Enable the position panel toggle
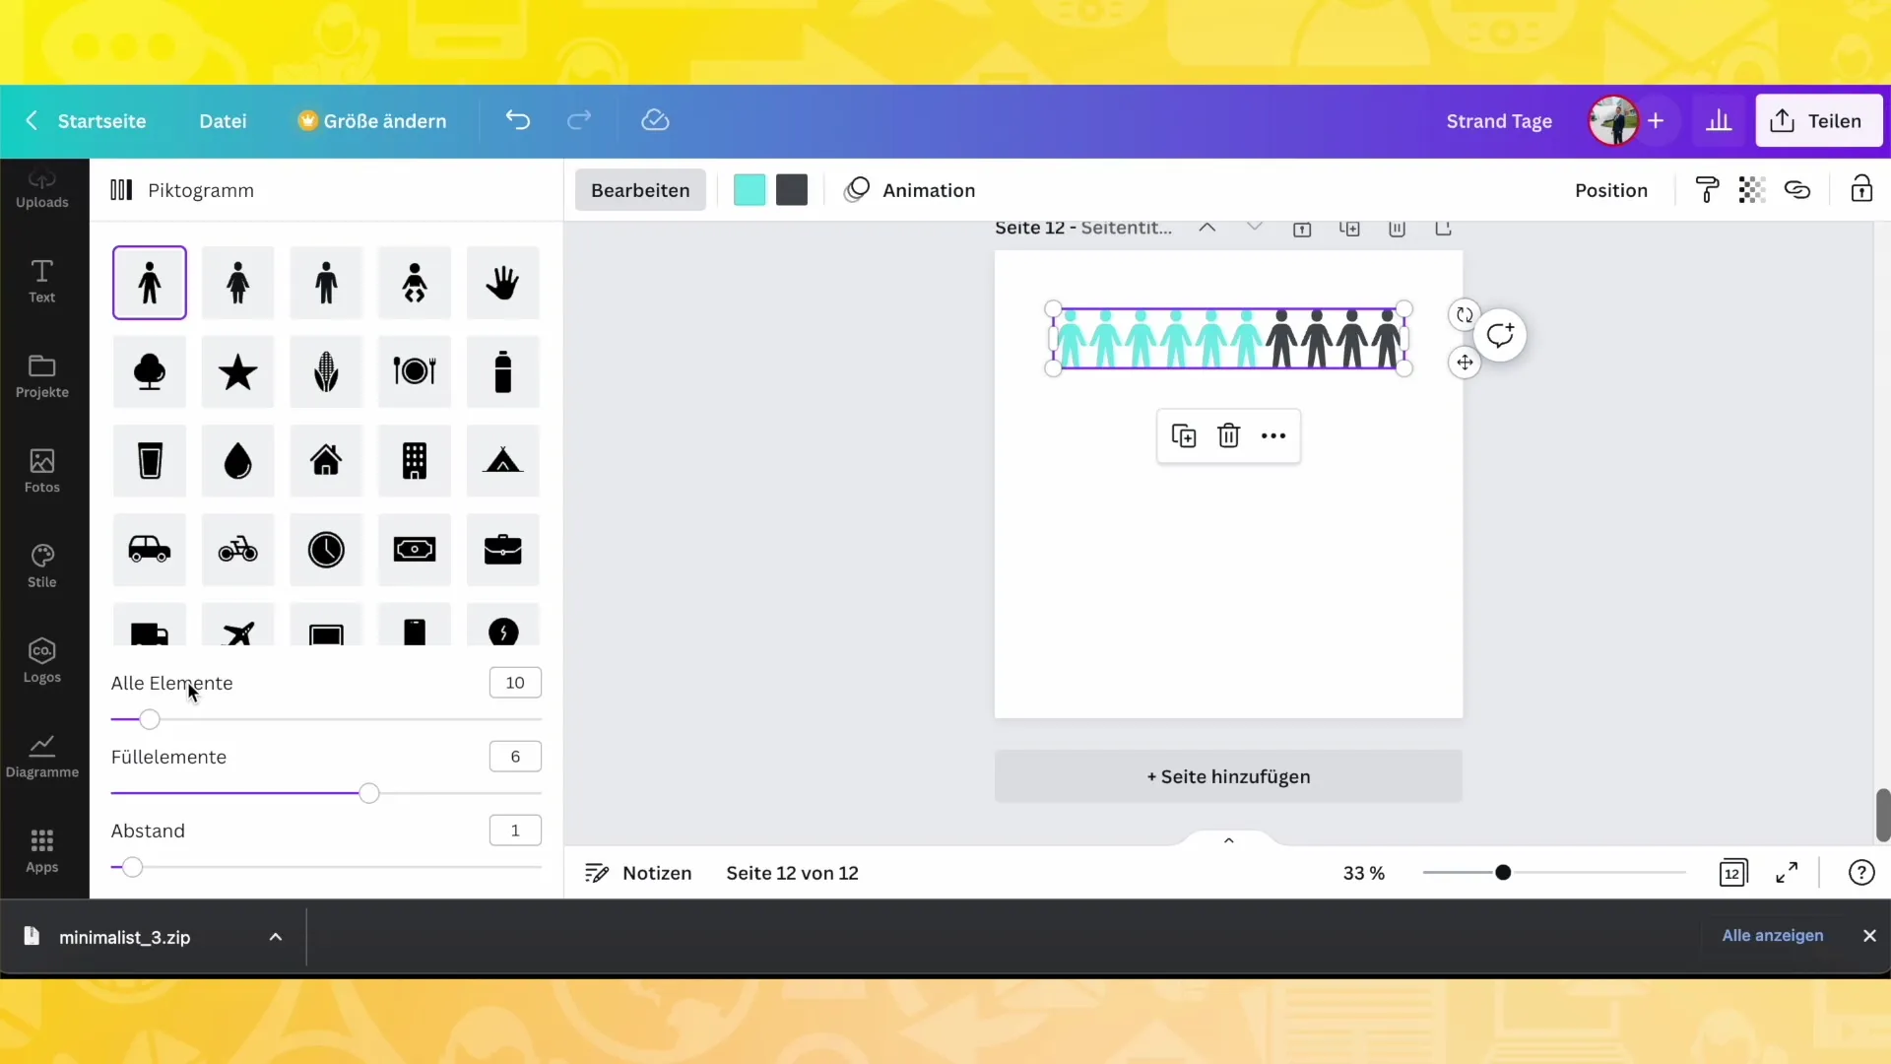 tap(1611, 190)
